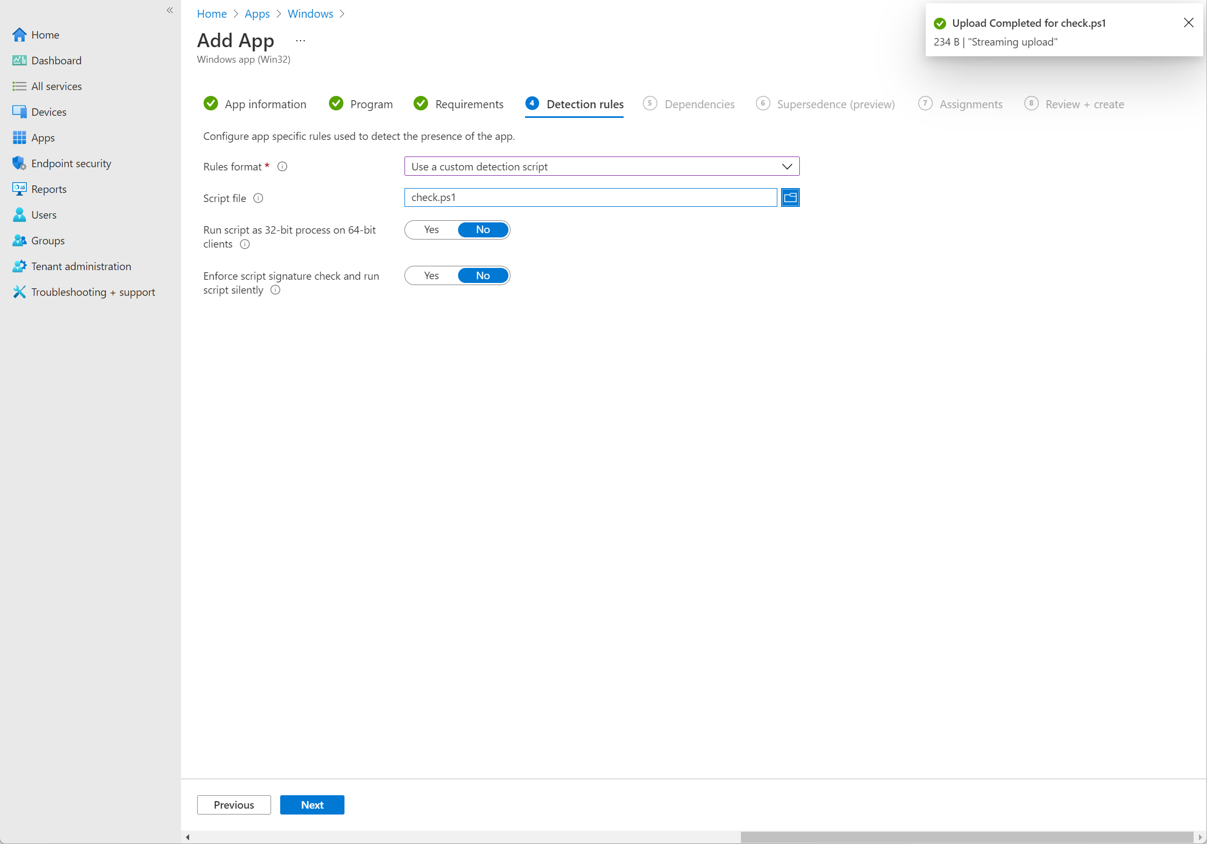Click the green check icon in upload notification

pyautogui.click(x=940, y=24)
